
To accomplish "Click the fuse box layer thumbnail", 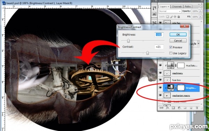I will pos(167,80).
